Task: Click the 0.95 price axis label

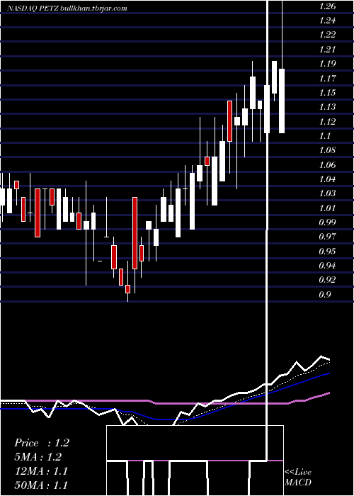Action: [327, 251]
